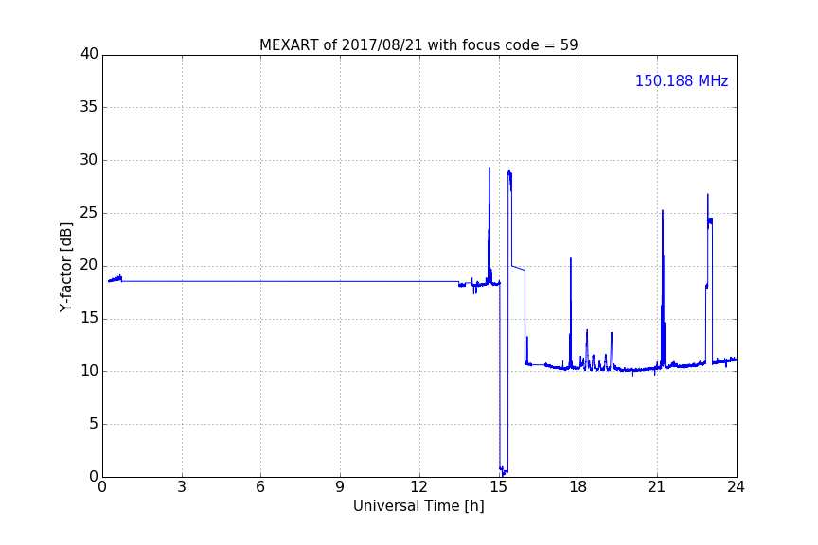
Task: Click the x-axis tick label '12'
Action: click(419, 487)
